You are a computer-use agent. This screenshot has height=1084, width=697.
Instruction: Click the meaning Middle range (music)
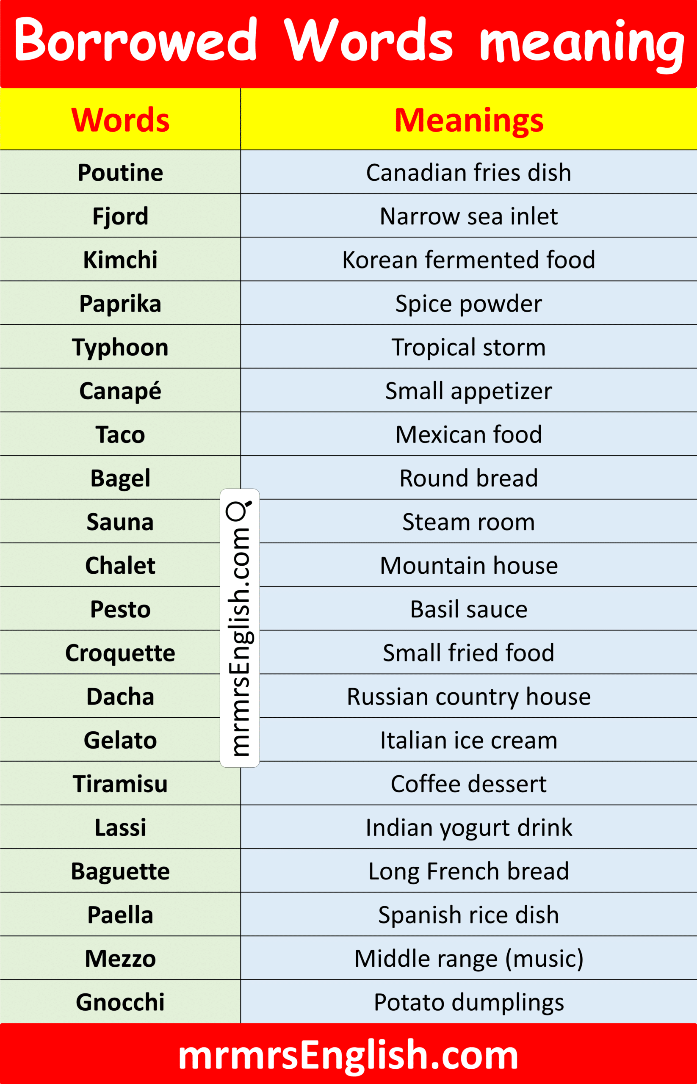click(468, 959)
